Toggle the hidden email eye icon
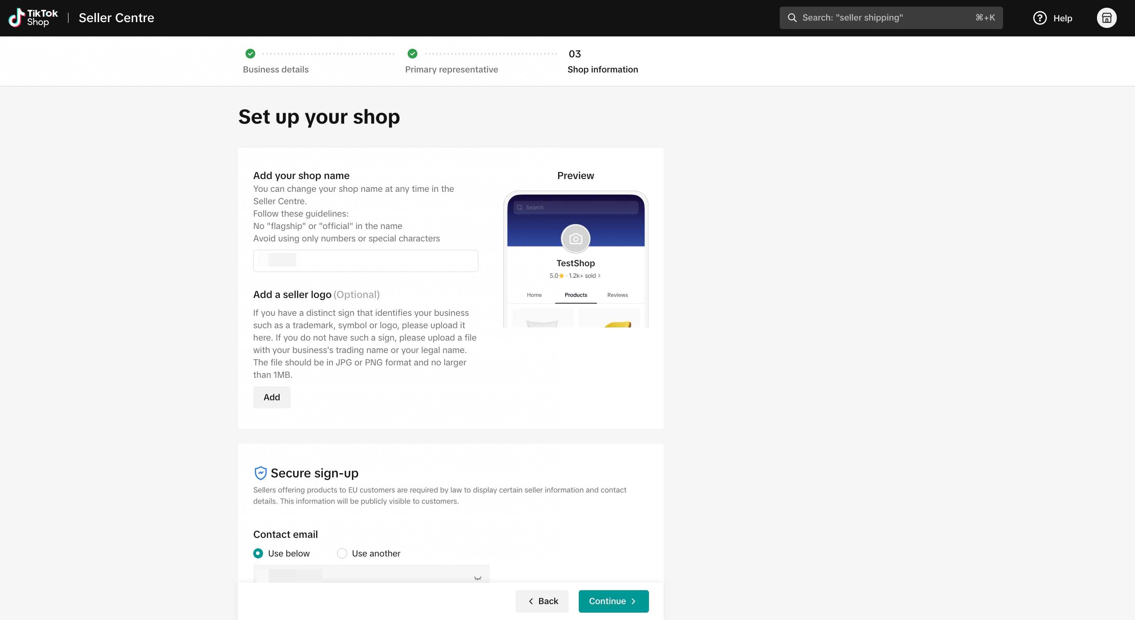 [478, 578]
